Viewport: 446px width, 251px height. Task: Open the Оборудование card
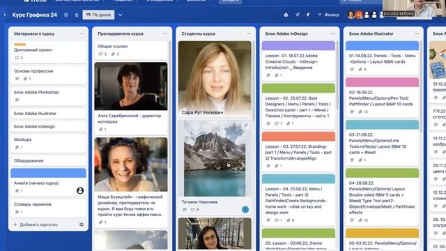pyautogui.click(x=48, y=160)
